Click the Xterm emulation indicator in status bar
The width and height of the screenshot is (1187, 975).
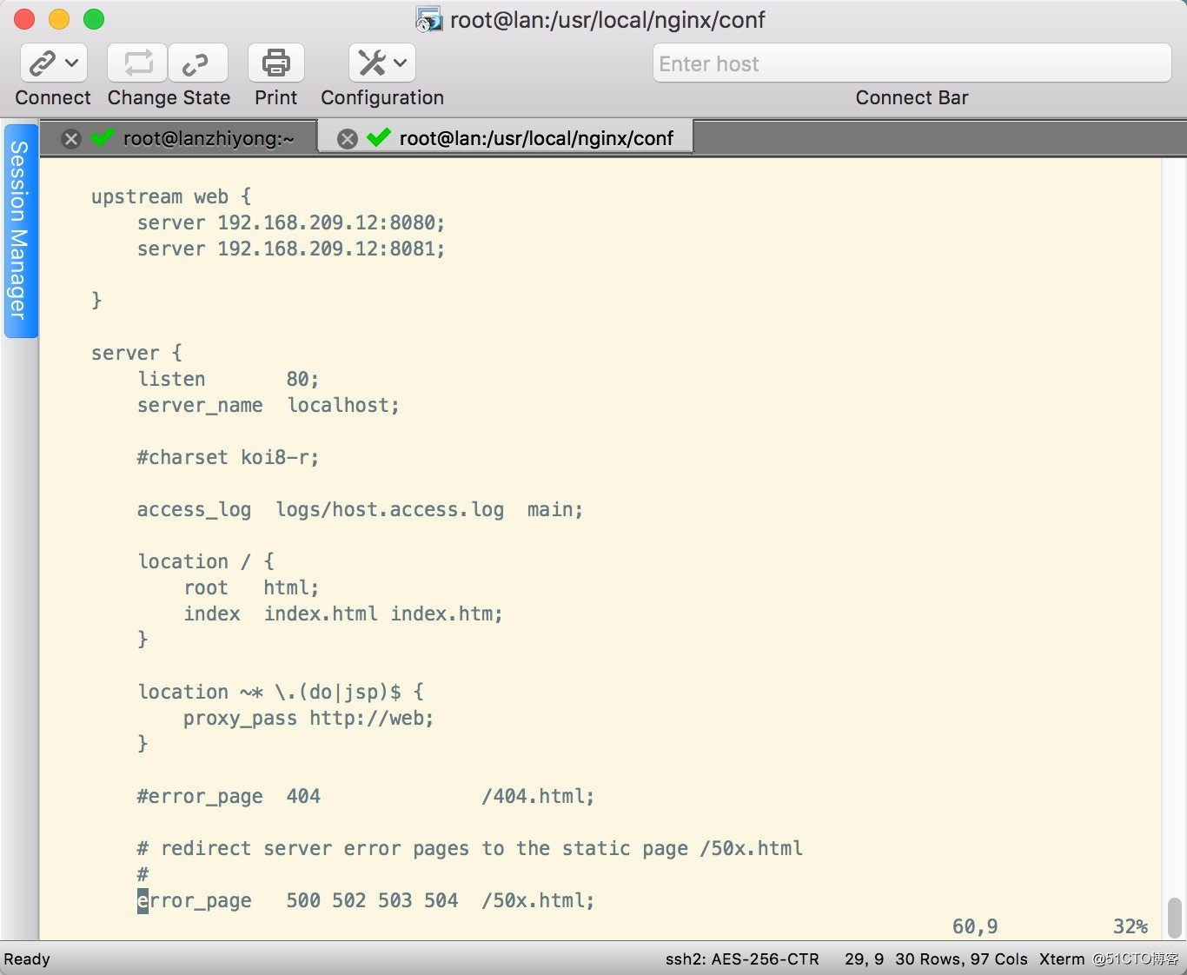tap(1061, 959)
